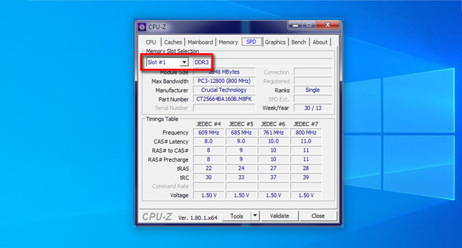The image size is (462, 248).
Task: Click the 800 MHz frequency cell under JEDEC #7
Action: click(306, 133)
